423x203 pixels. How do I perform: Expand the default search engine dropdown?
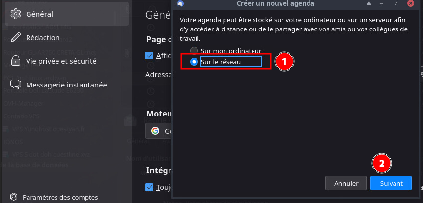click(161, 131)
